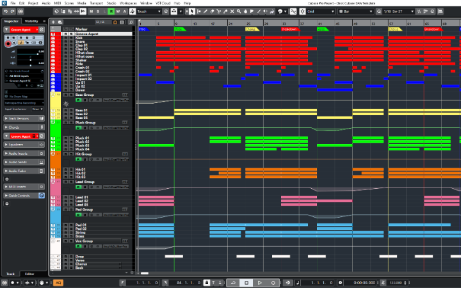Select the Audio Sends section header
The height and width of the screenshot is (288, 461).
point(24,162)
